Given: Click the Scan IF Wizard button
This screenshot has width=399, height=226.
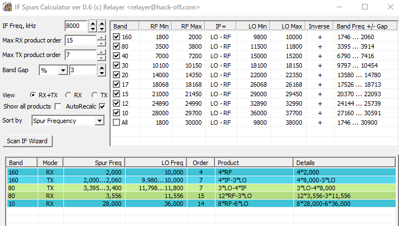Looking at the screenshot, I should pyautogui.click(x=27, y=140).
